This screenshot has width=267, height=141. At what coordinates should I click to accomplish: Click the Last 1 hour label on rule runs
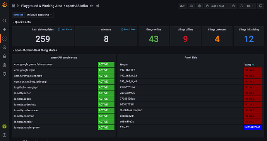click(x=128, y=29)
